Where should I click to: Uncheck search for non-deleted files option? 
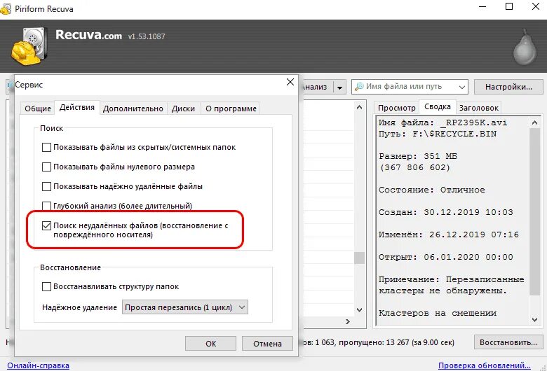click(x=46, y=225)
